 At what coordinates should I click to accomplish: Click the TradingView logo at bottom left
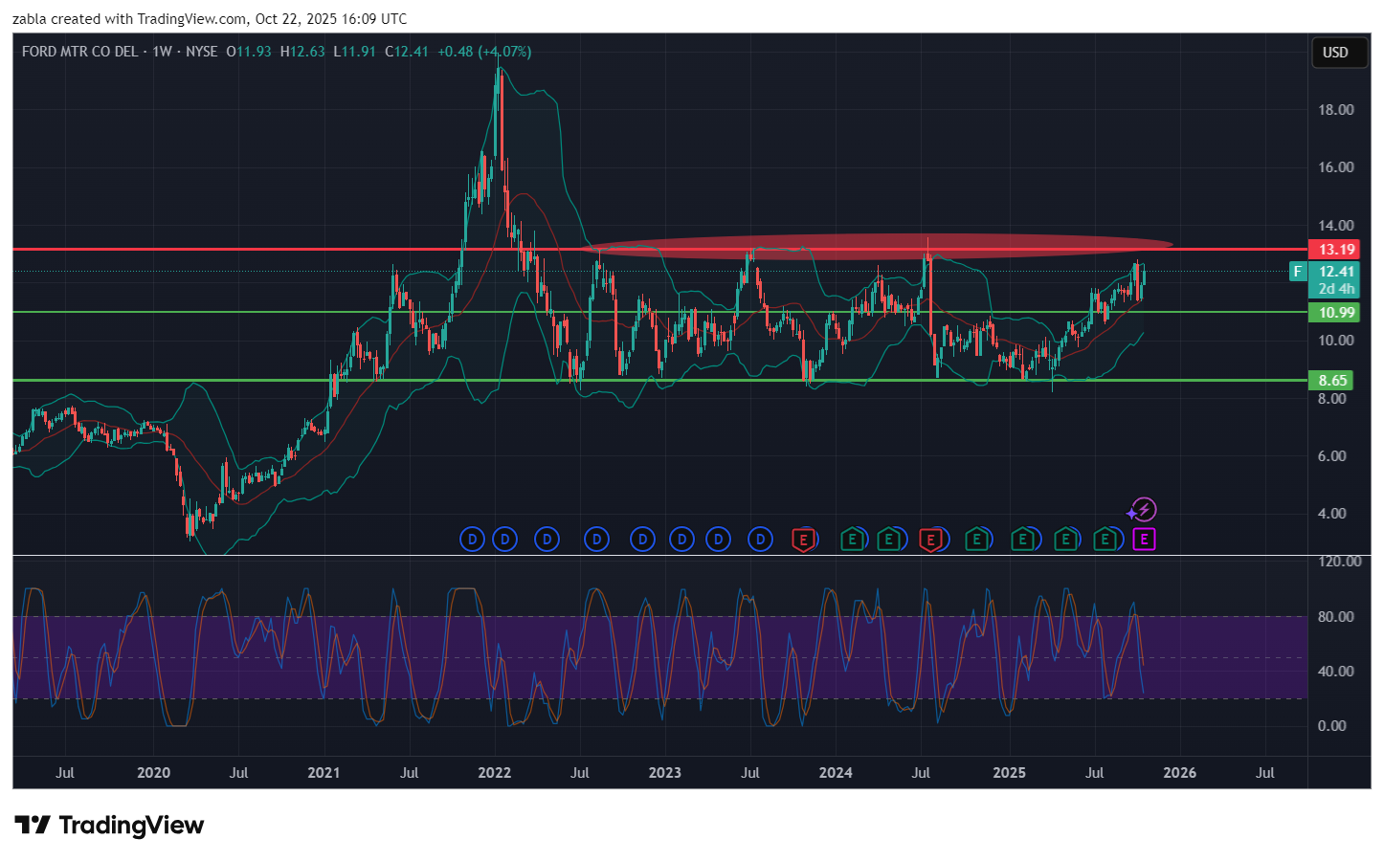tap(109, 825)
